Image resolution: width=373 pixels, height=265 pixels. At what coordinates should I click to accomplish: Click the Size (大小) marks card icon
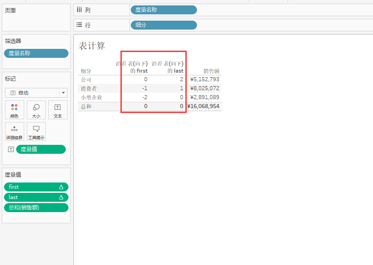tap(36, 109)
